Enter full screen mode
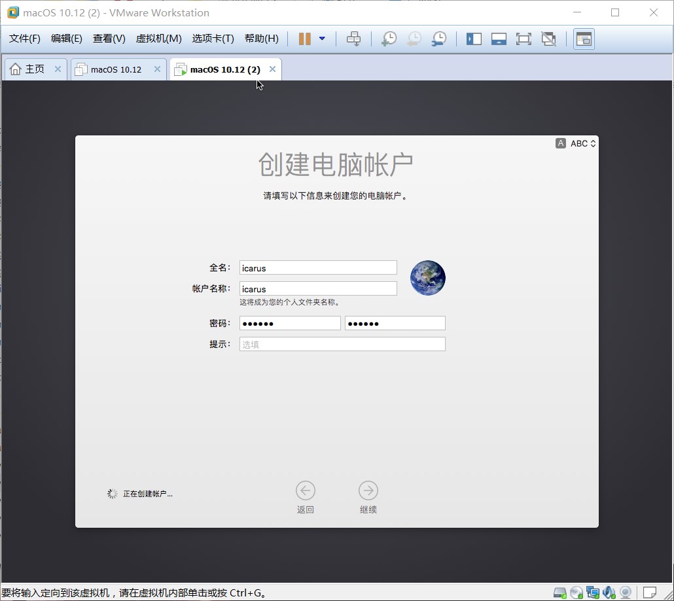This screenshot has height=601, width=674. [x=523, y=39]
